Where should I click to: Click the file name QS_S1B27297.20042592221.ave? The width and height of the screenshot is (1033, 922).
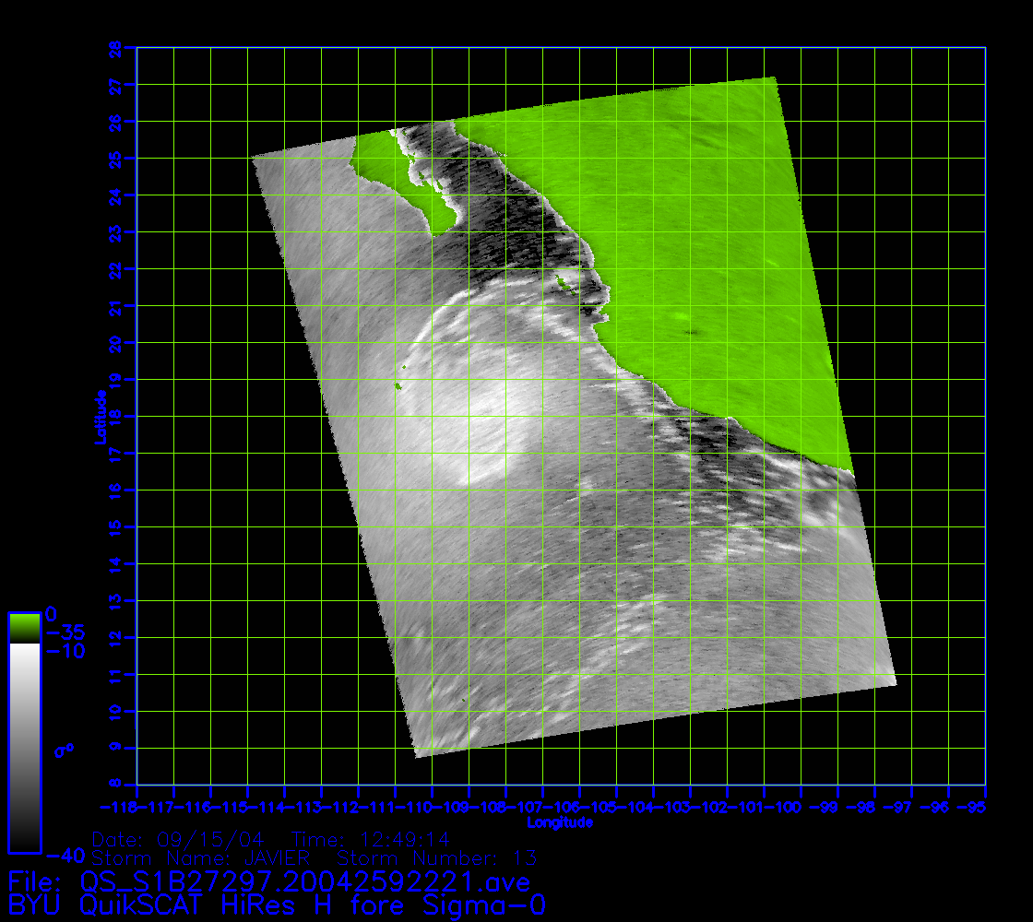[304, 882]
